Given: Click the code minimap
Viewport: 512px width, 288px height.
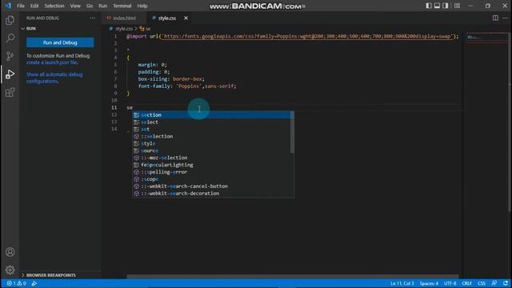Looking at the screenshot, I should coord(487,38).
